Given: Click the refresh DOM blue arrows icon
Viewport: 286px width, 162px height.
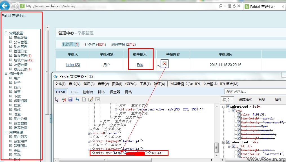Looking at the screenshot, I should point(77,99).
